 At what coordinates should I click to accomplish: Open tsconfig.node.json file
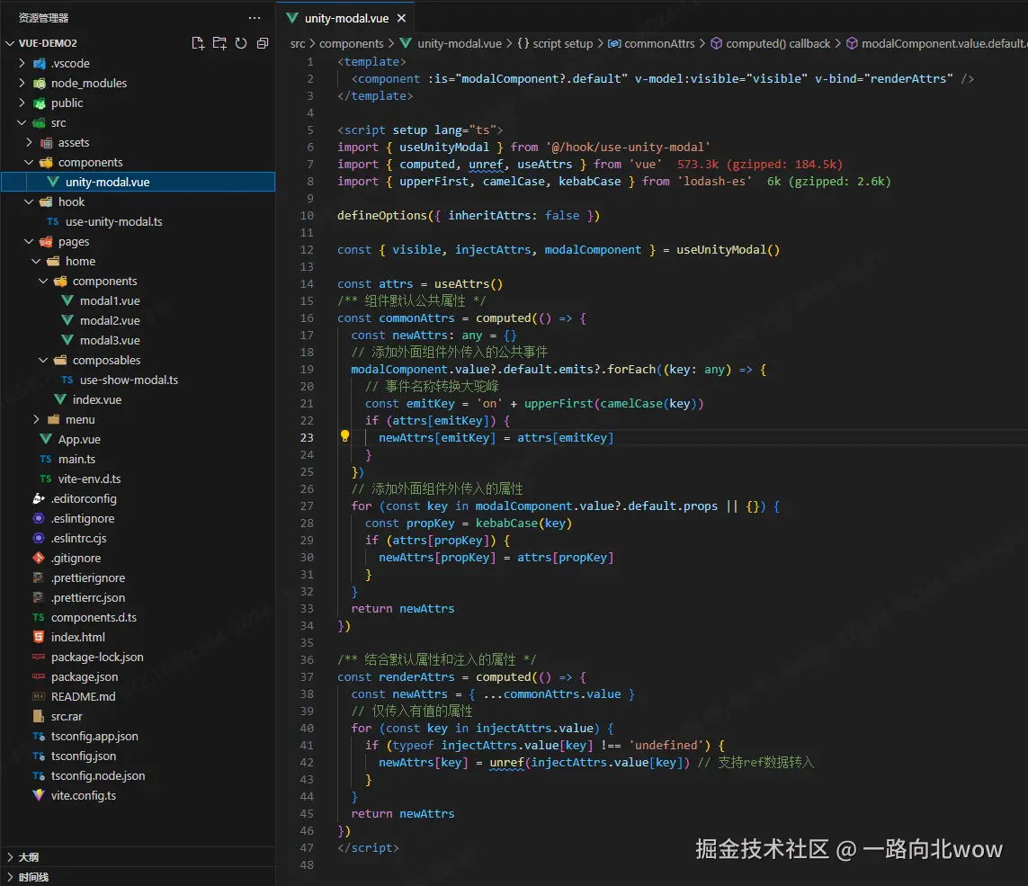pyautogui.click(x=138, y=776)
